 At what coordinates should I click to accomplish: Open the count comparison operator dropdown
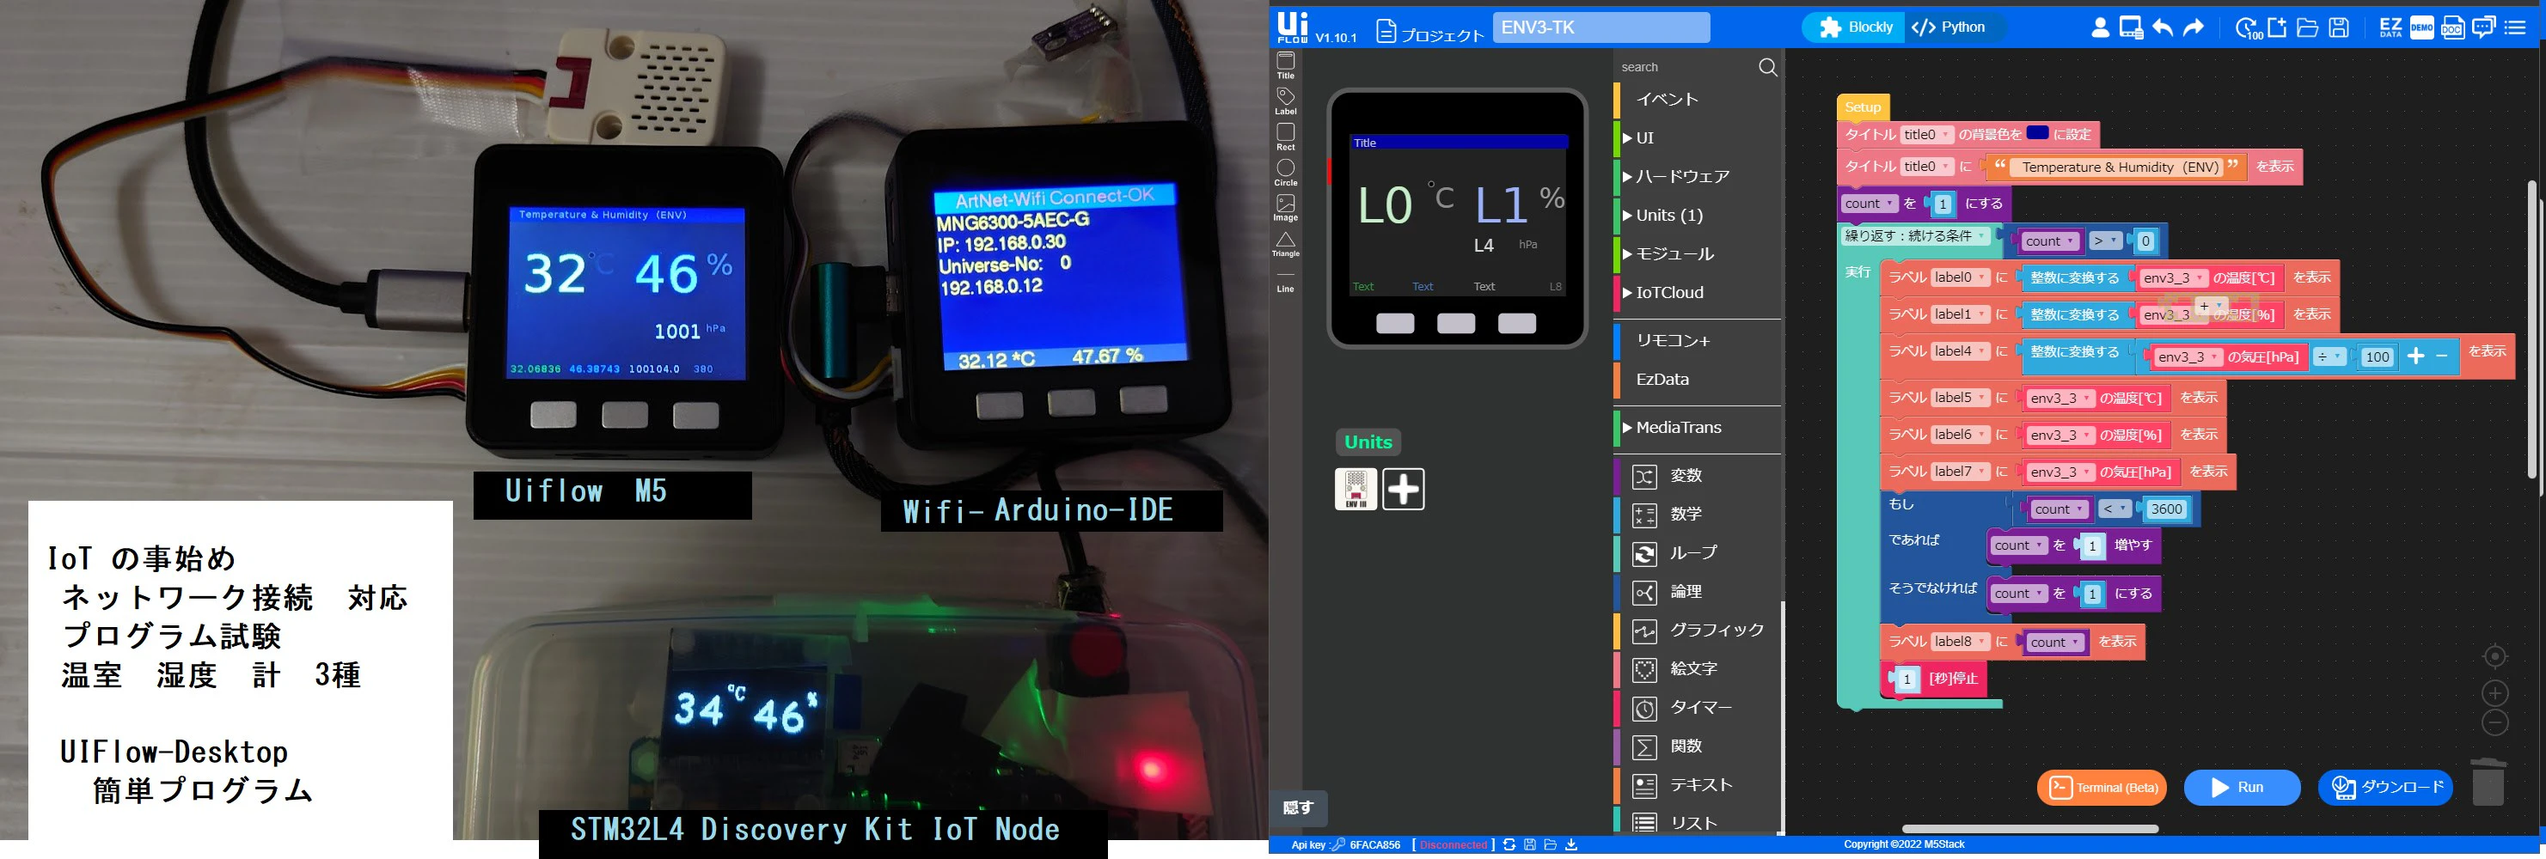point(2104,241)
